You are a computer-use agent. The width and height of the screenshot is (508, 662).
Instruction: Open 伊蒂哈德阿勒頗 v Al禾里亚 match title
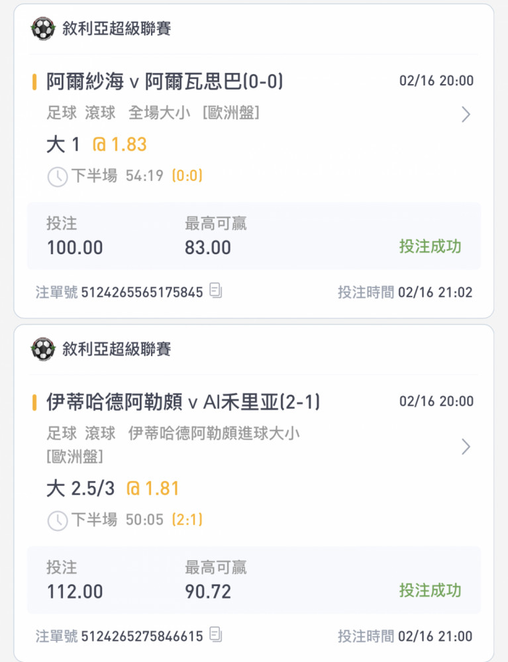tap(183, 402)
